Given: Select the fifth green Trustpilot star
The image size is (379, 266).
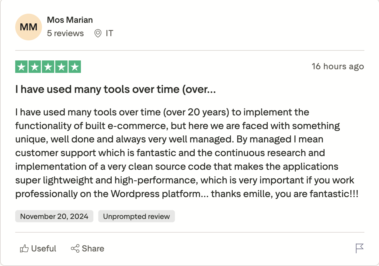Looking at the screenshot, I should [x=74, y=66].
